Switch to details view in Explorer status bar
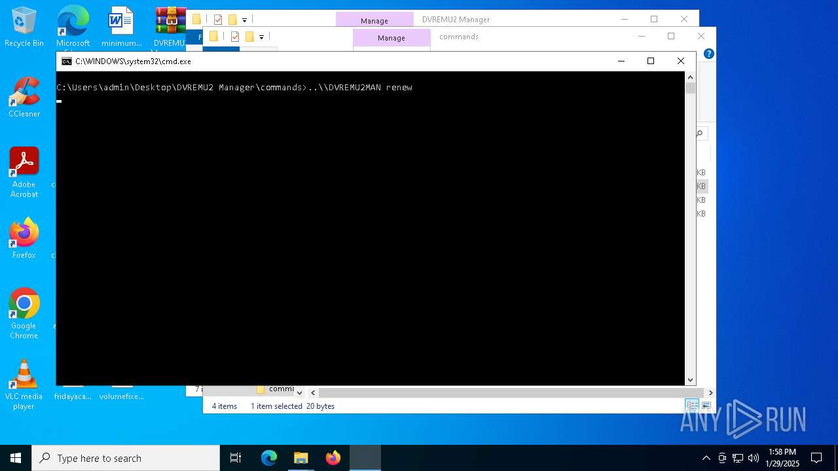838x471 pixels. 692,406
